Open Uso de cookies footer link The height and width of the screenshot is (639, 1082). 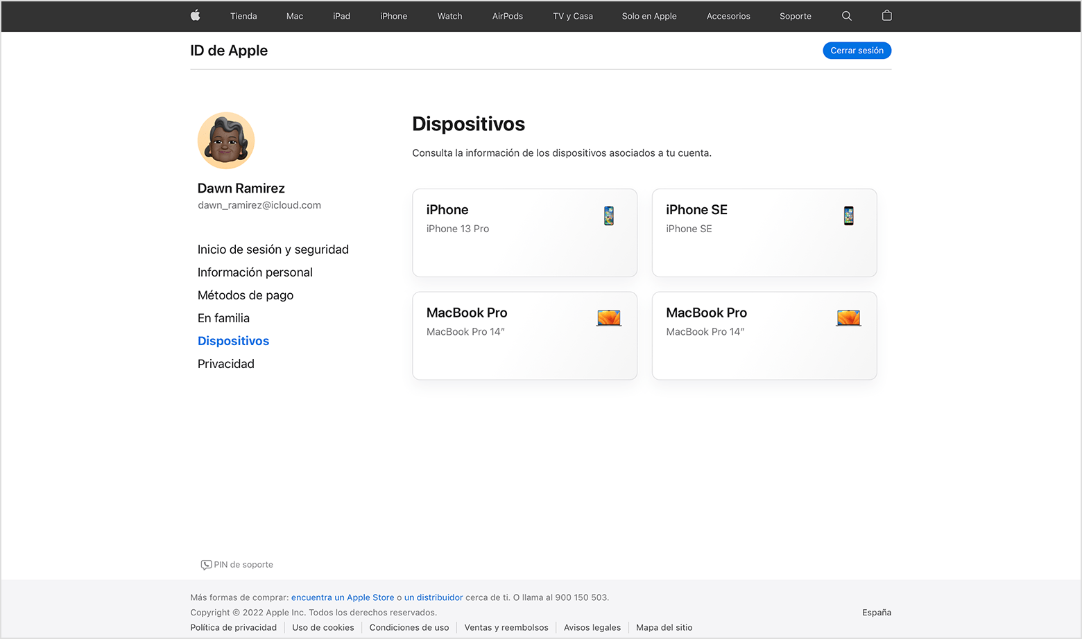click(x=323, y=628)
